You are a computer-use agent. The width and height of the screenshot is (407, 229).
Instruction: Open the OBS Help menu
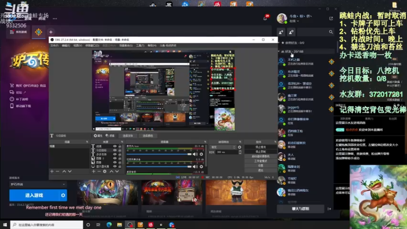click(x=152, y=45)
